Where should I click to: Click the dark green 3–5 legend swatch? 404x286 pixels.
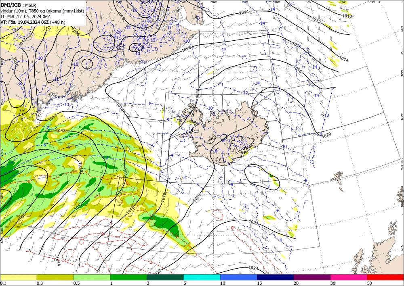point(165,277)
